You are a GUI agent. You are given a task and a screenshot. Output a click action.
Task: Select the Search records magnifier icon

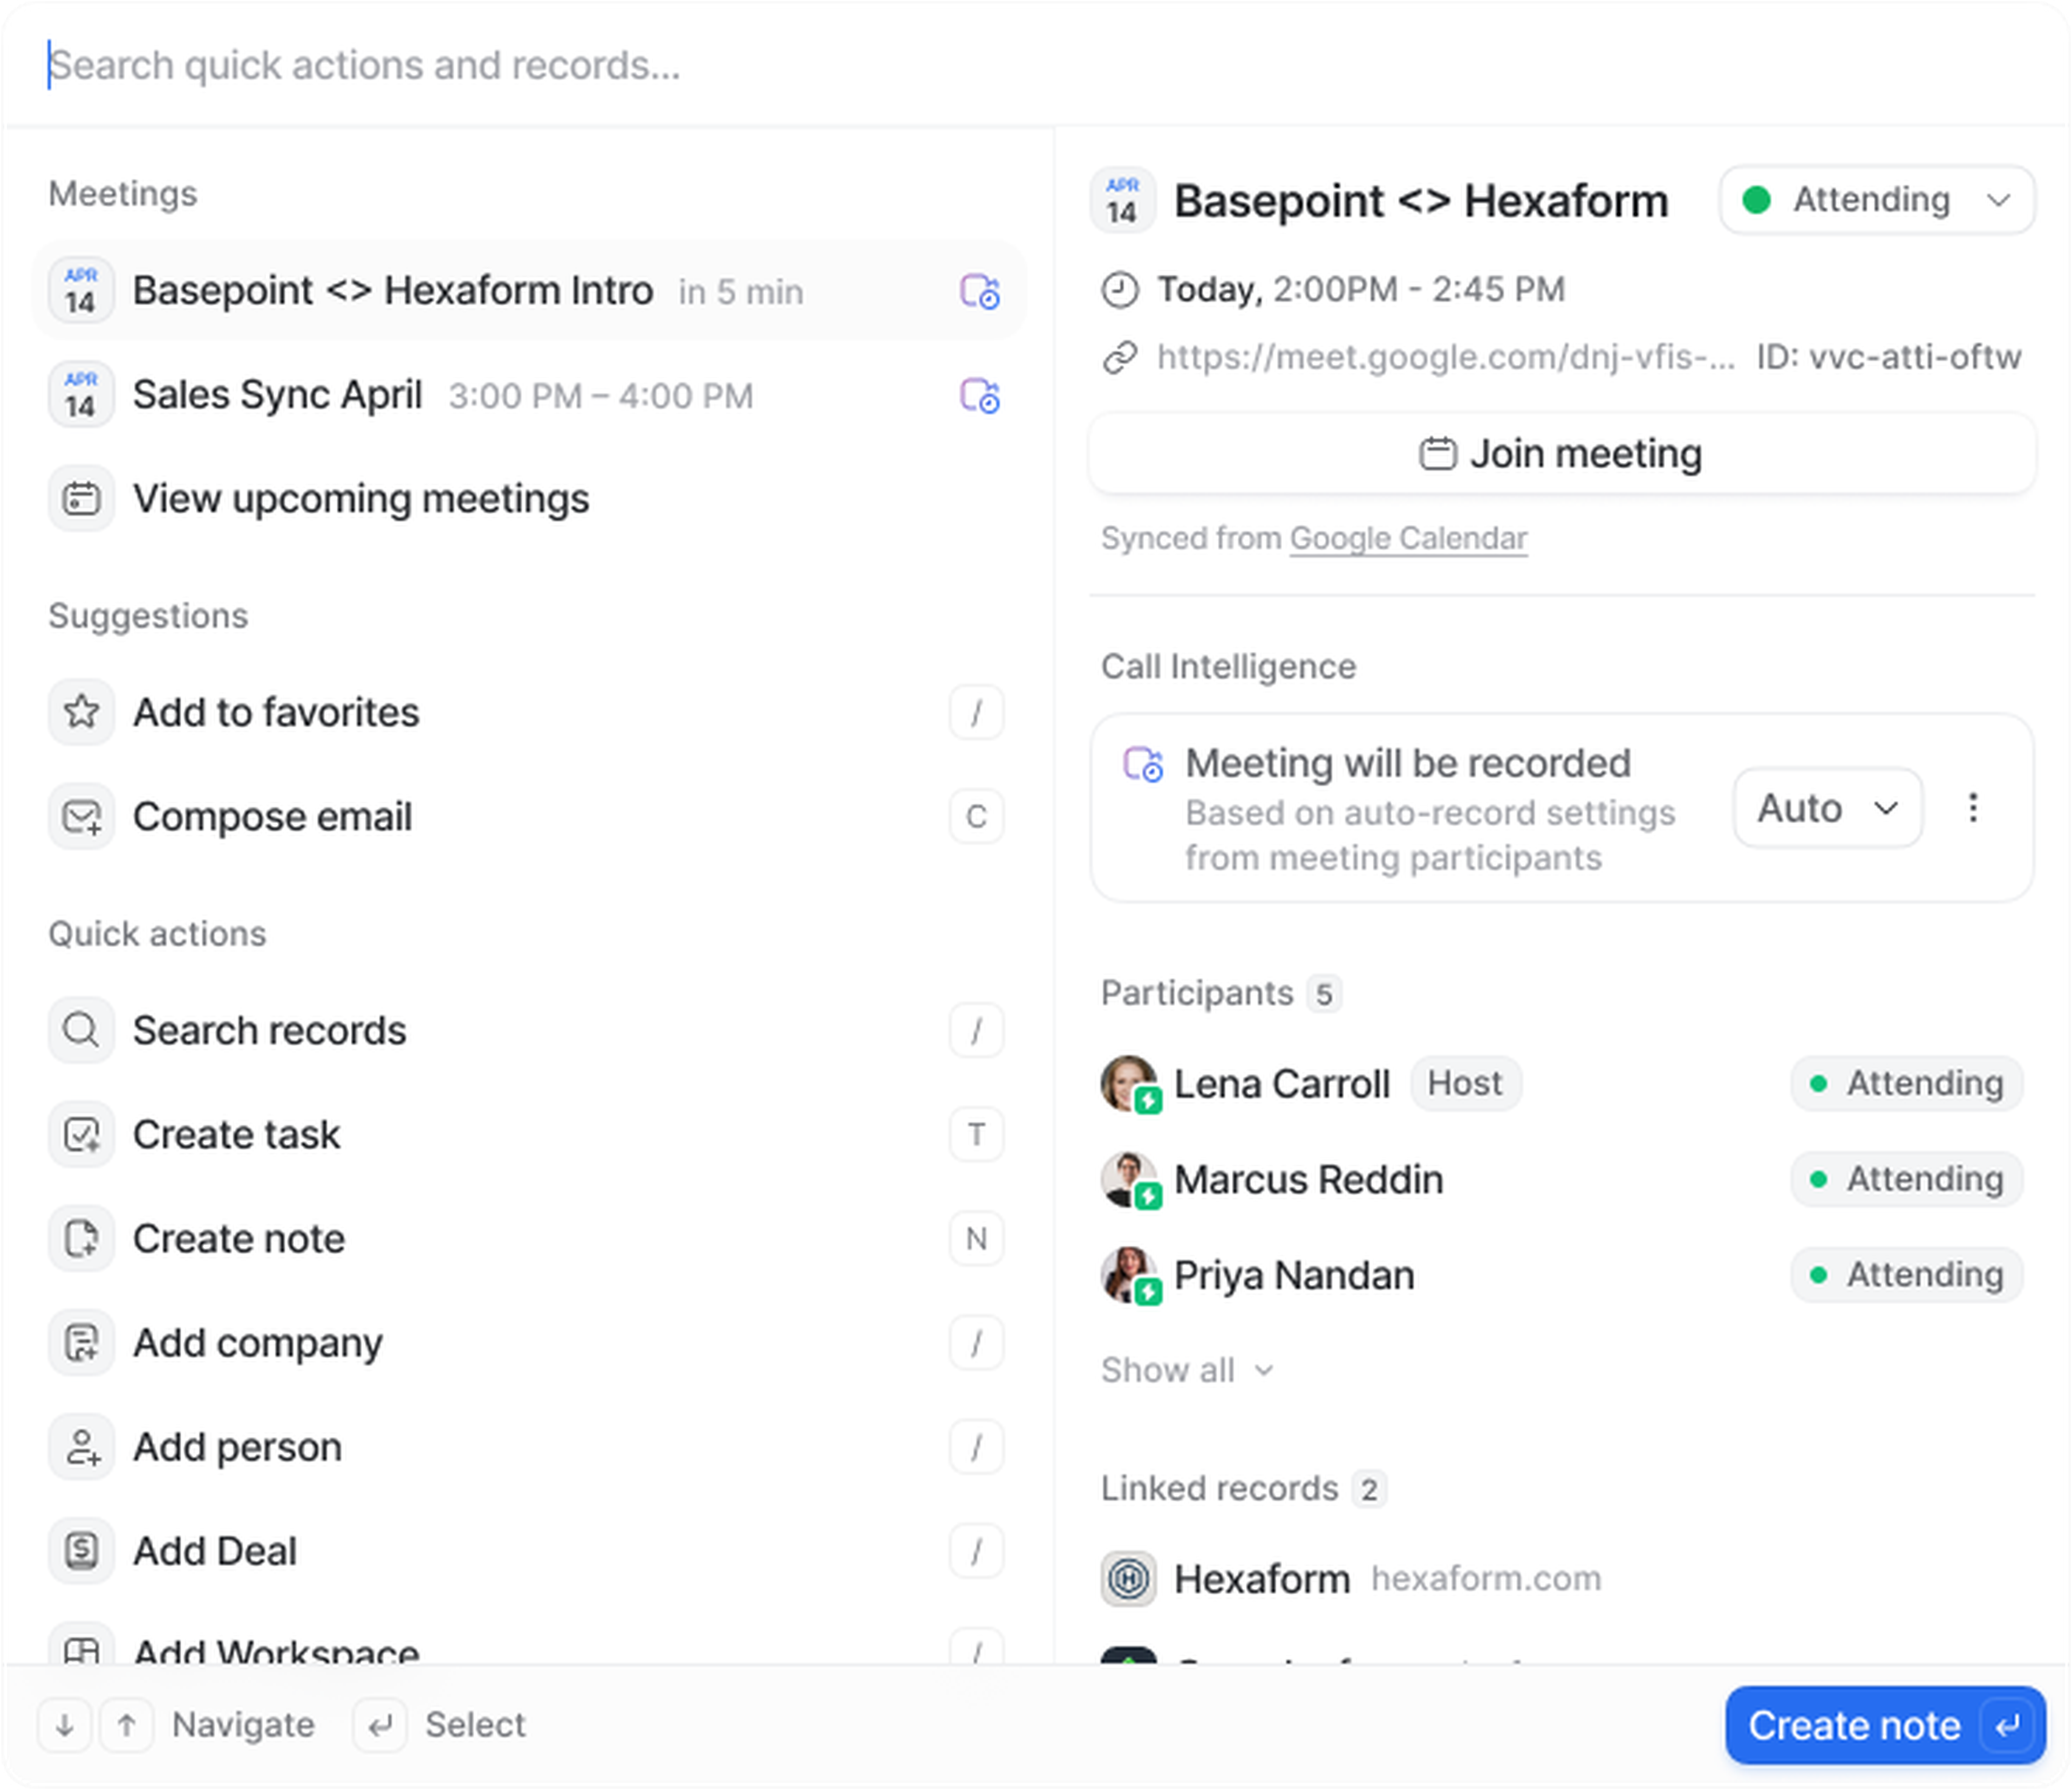pos(81,1029)
